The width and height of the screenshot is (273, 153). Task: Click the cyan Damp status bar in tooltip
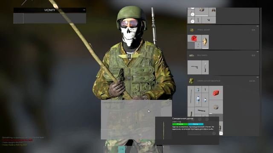196,124
